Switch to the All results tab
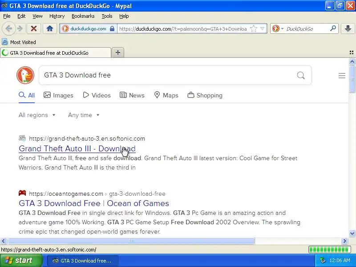Screen dimensions: 356x267 click(x=27, y=95)
